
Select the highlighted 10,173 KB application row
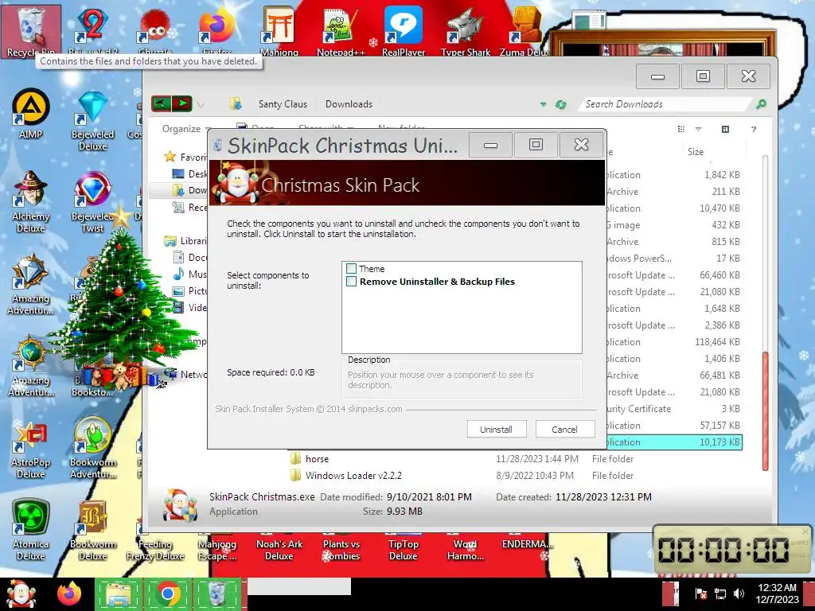click(x=673, y=442)
